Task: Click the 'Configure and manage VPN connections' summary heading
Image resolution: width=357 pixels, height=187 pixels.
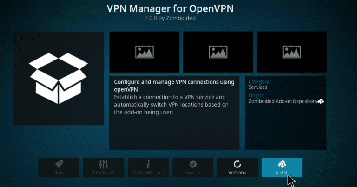Action: click(x=174, y=86)
